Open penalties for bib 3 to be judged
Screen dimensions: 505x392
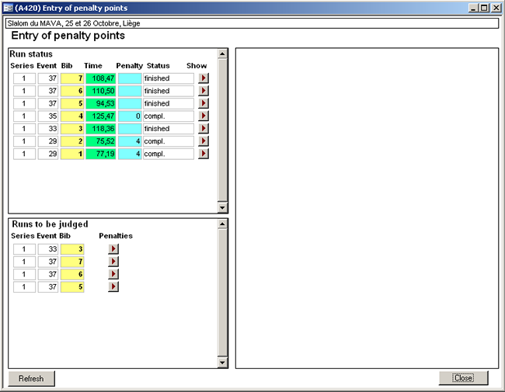coord(113,248)
